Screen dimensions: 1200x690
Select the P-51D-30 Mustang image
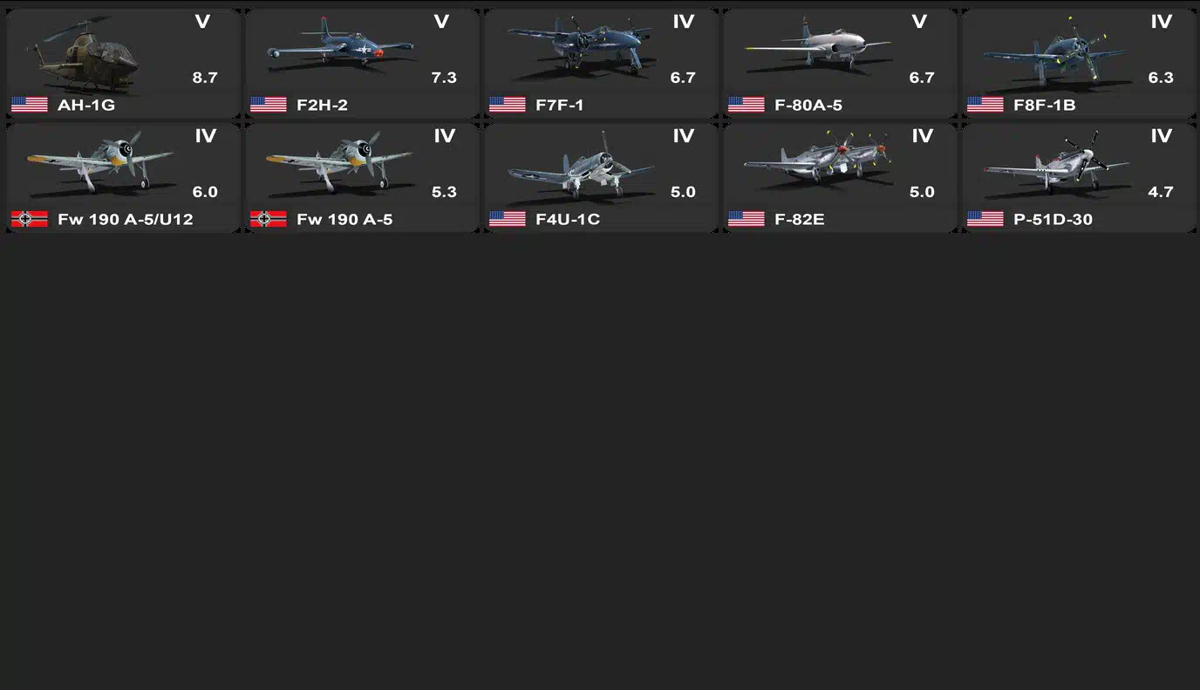click(x=1057, y=158)
